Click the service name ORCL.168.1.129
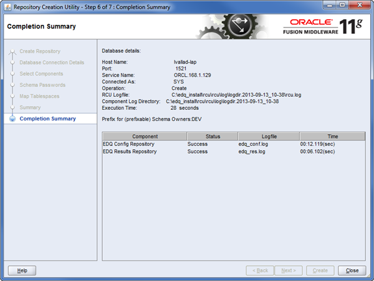 192,75
